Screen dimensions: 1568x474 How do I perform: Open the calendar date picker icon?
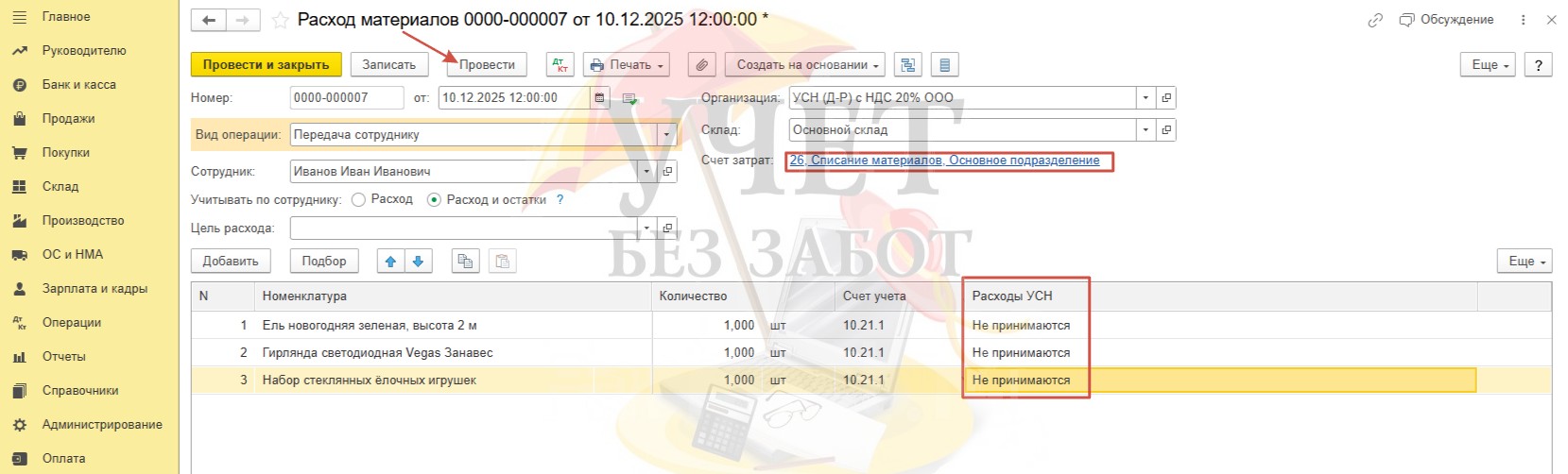pos(600,98)
